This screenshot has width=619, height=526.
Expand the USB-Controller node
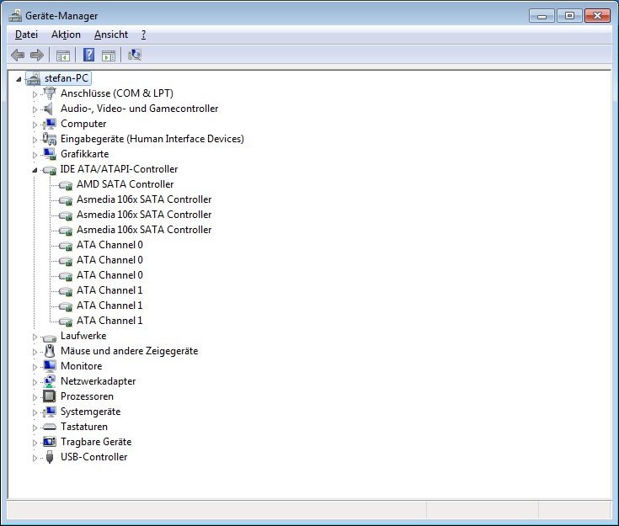(35, 458)
